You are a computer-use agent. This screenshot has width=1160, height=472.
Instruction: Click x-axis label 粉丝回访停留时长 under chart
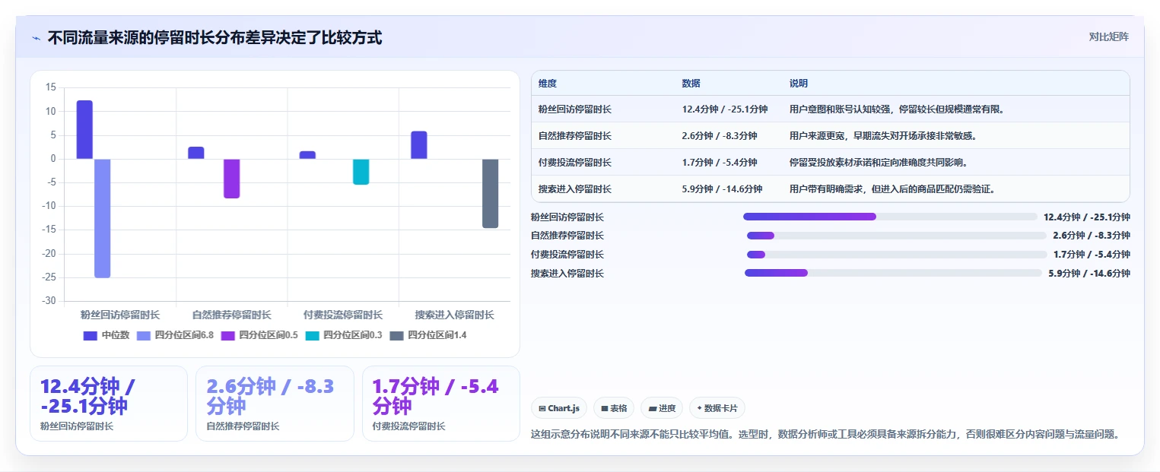[120, 315]
